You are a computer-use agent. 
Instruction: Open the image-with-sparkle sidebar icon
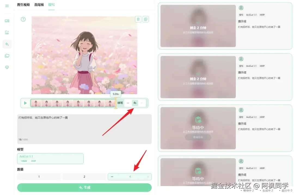click(7, 32)
